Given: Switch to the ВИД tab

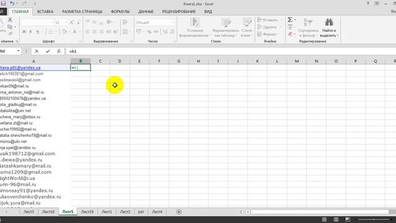Looking at the screenshot, I should tap(208, 12).
